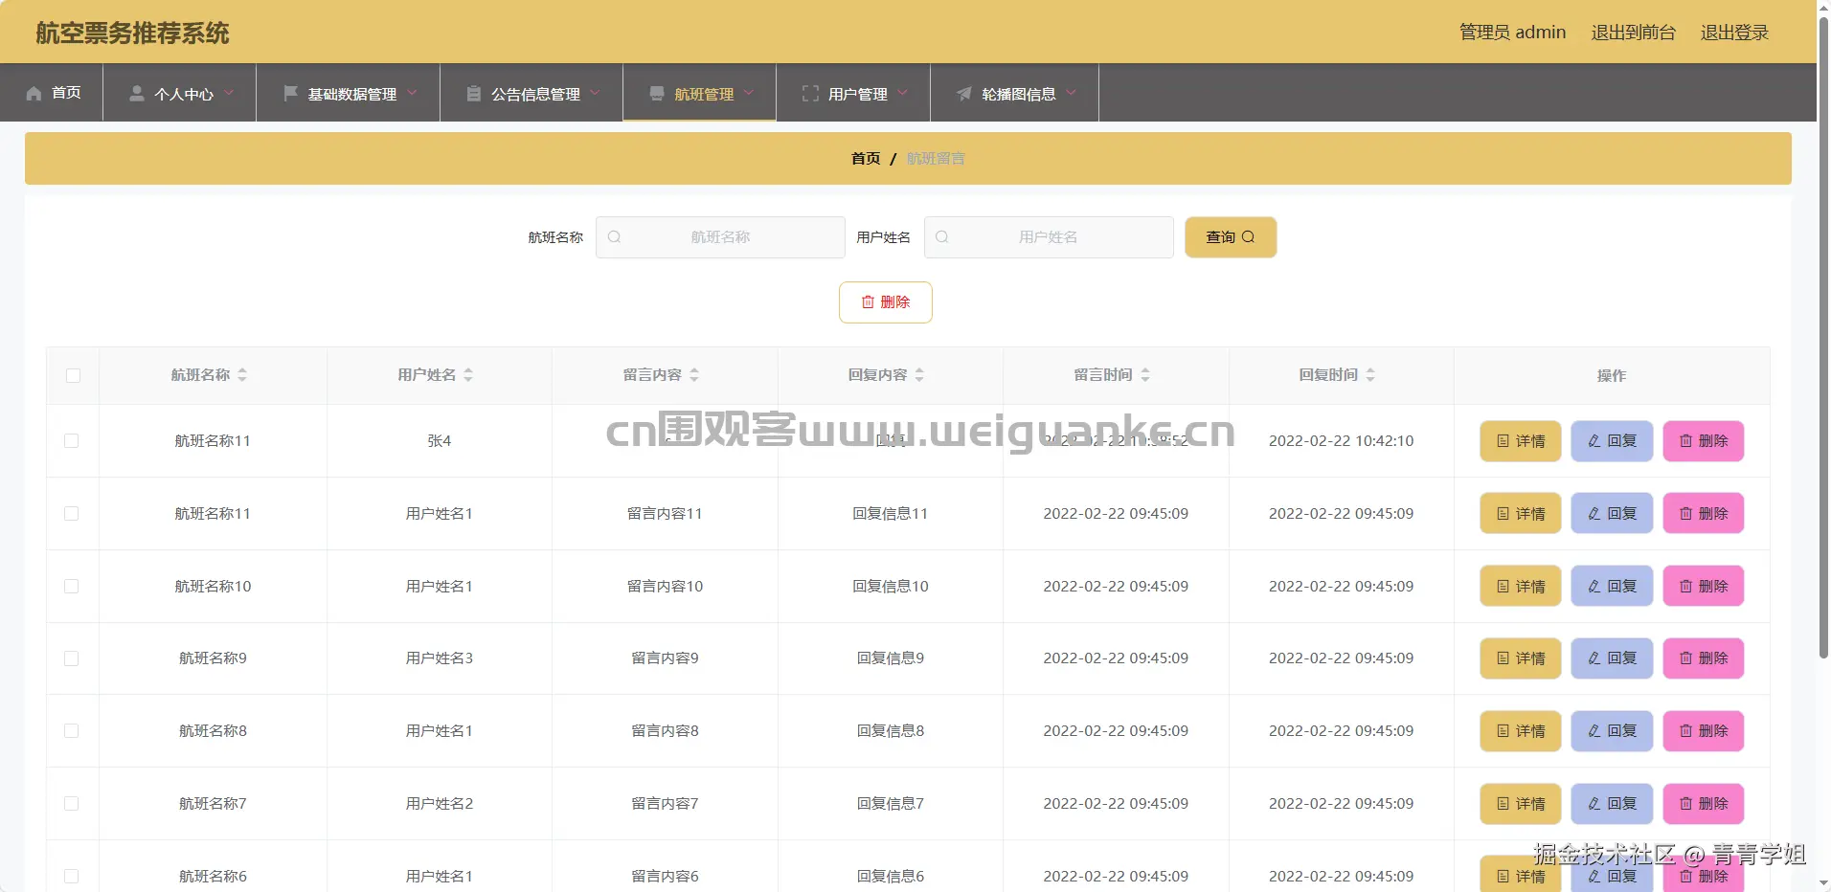Open 详情 for the 留言内容7 row
This screenshot has height=892, width=1831.
tap(1521, 804)
